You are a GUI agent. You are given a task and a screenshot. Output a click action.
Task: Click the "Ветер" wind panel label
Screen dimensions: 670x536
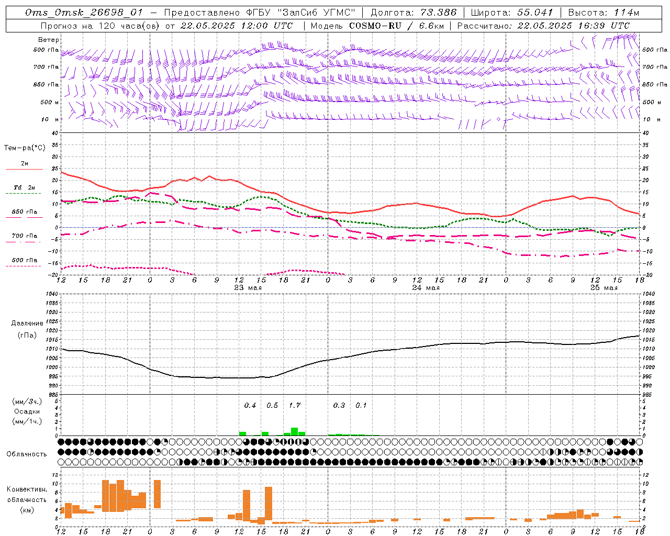click(49, 40)
